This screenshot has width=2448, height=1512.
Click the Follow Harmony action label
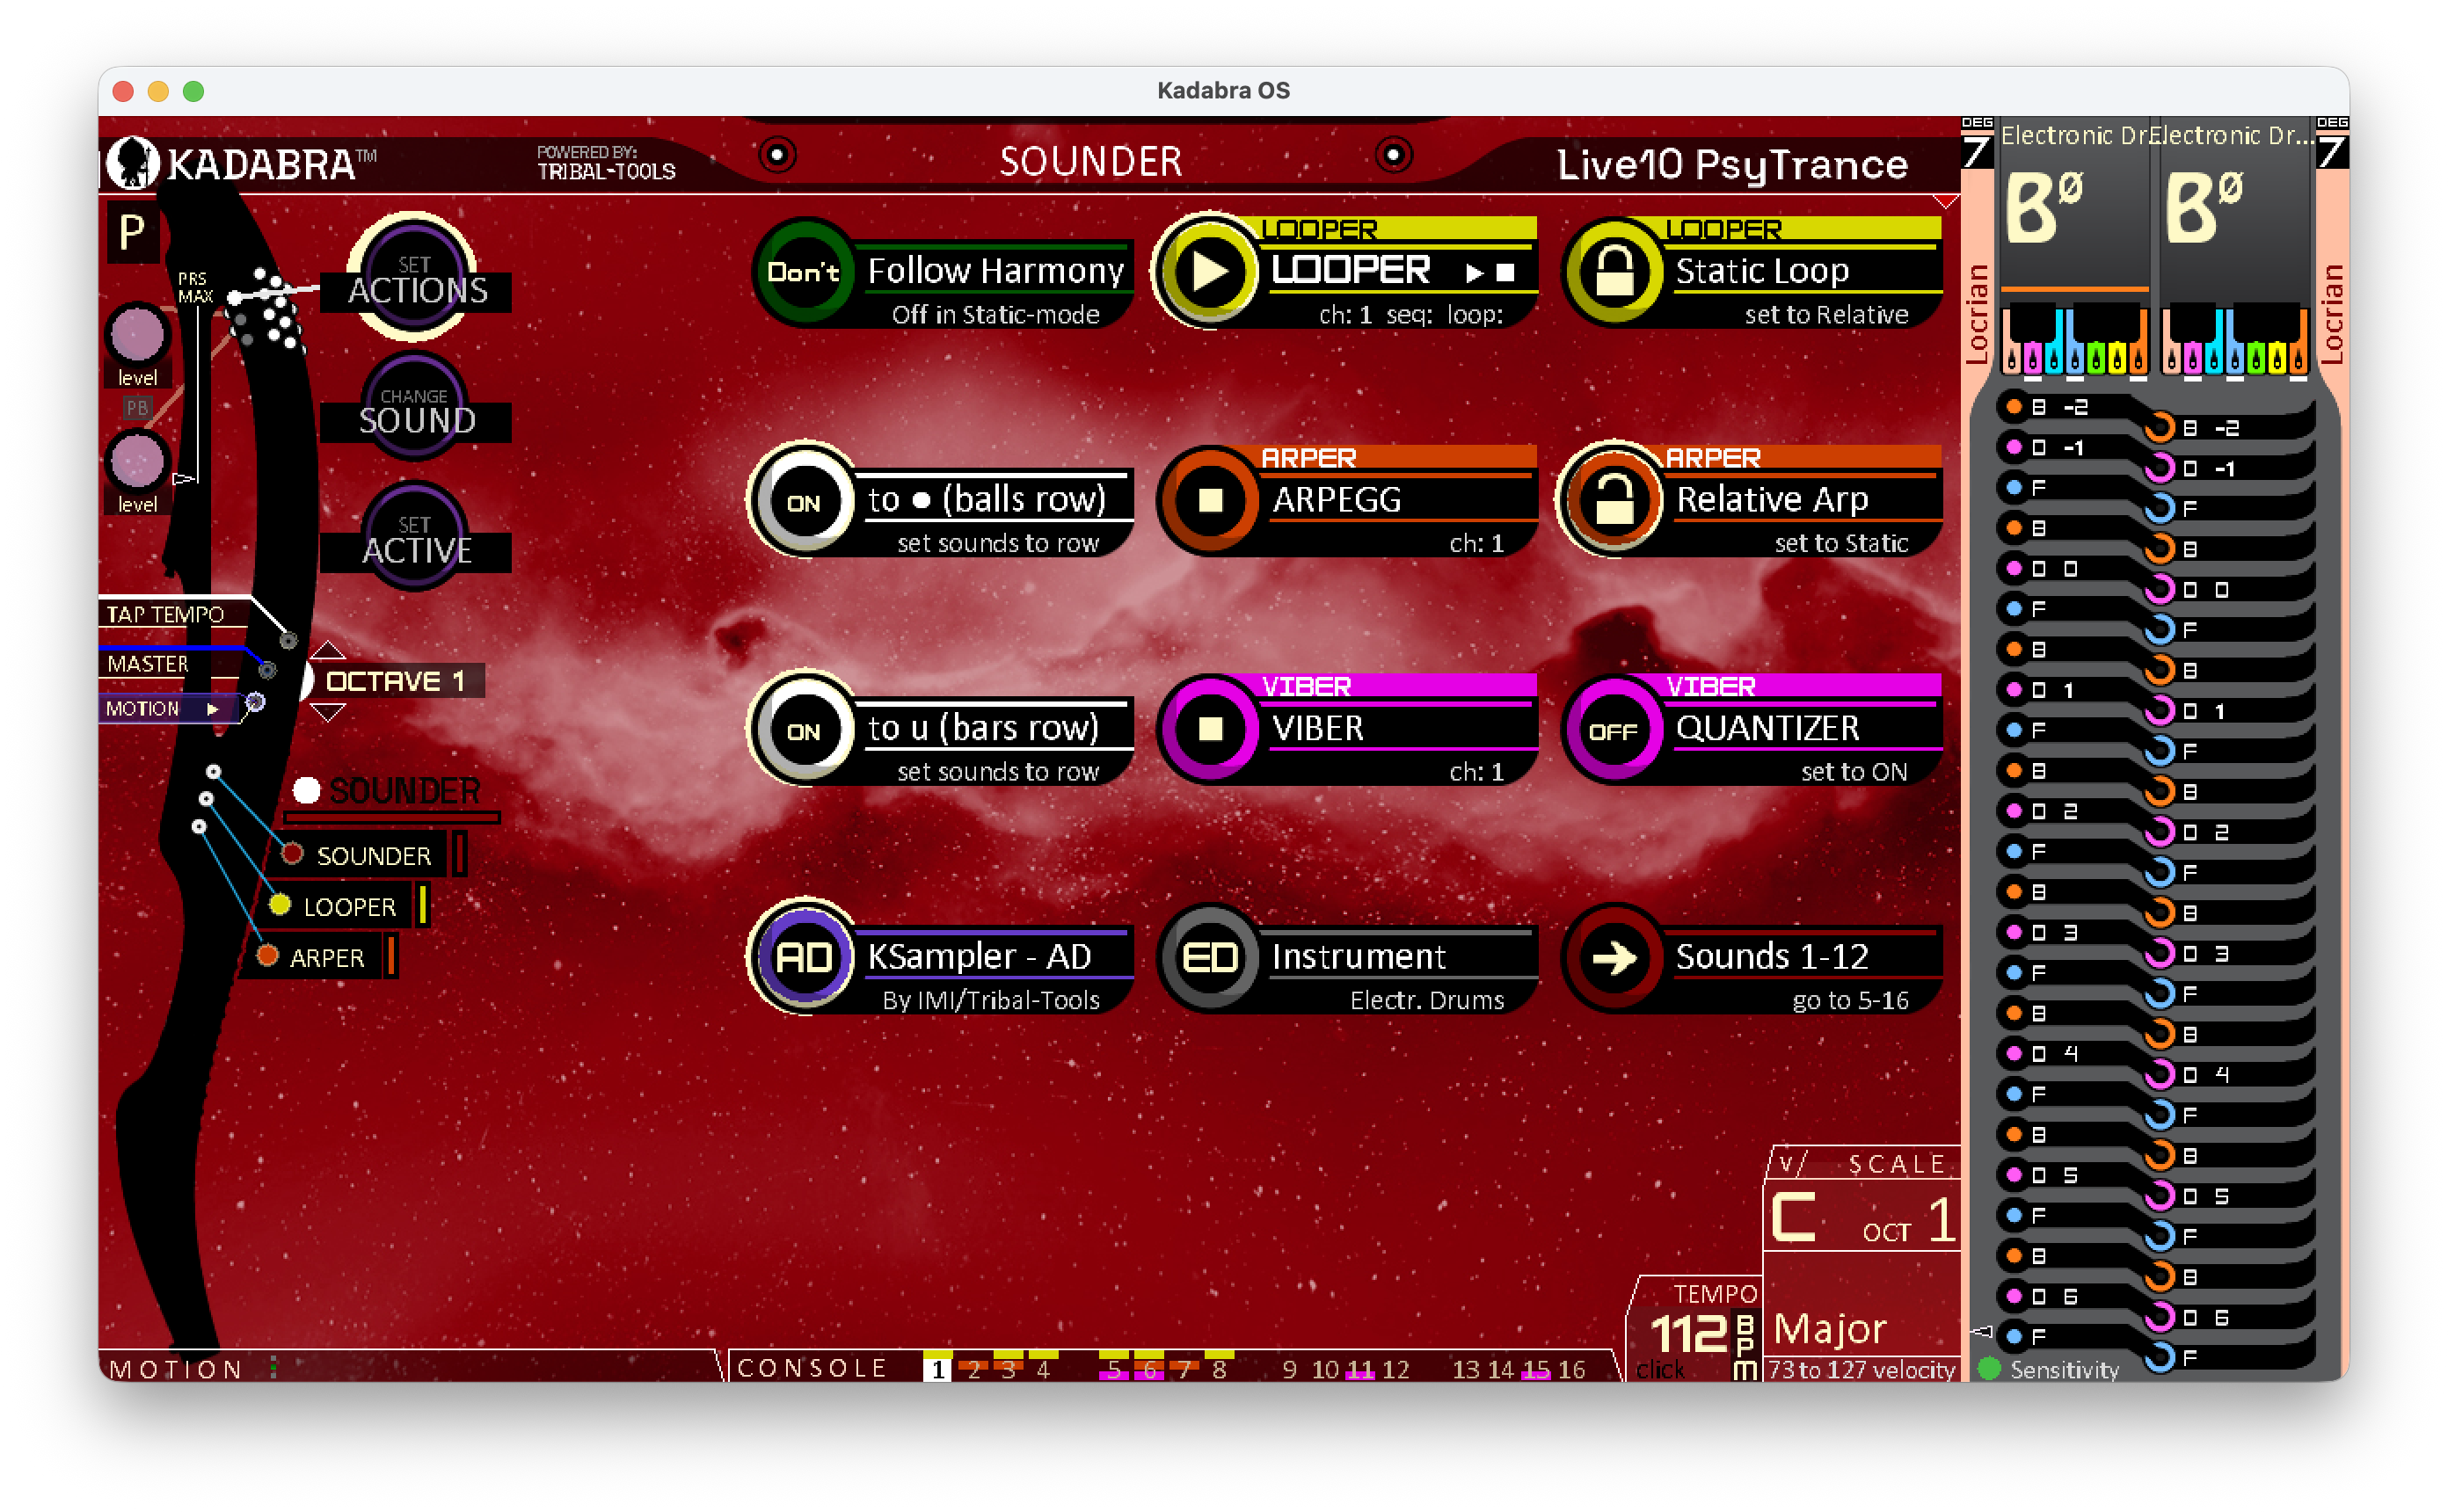pyautogui.click(x=996, y=271)
